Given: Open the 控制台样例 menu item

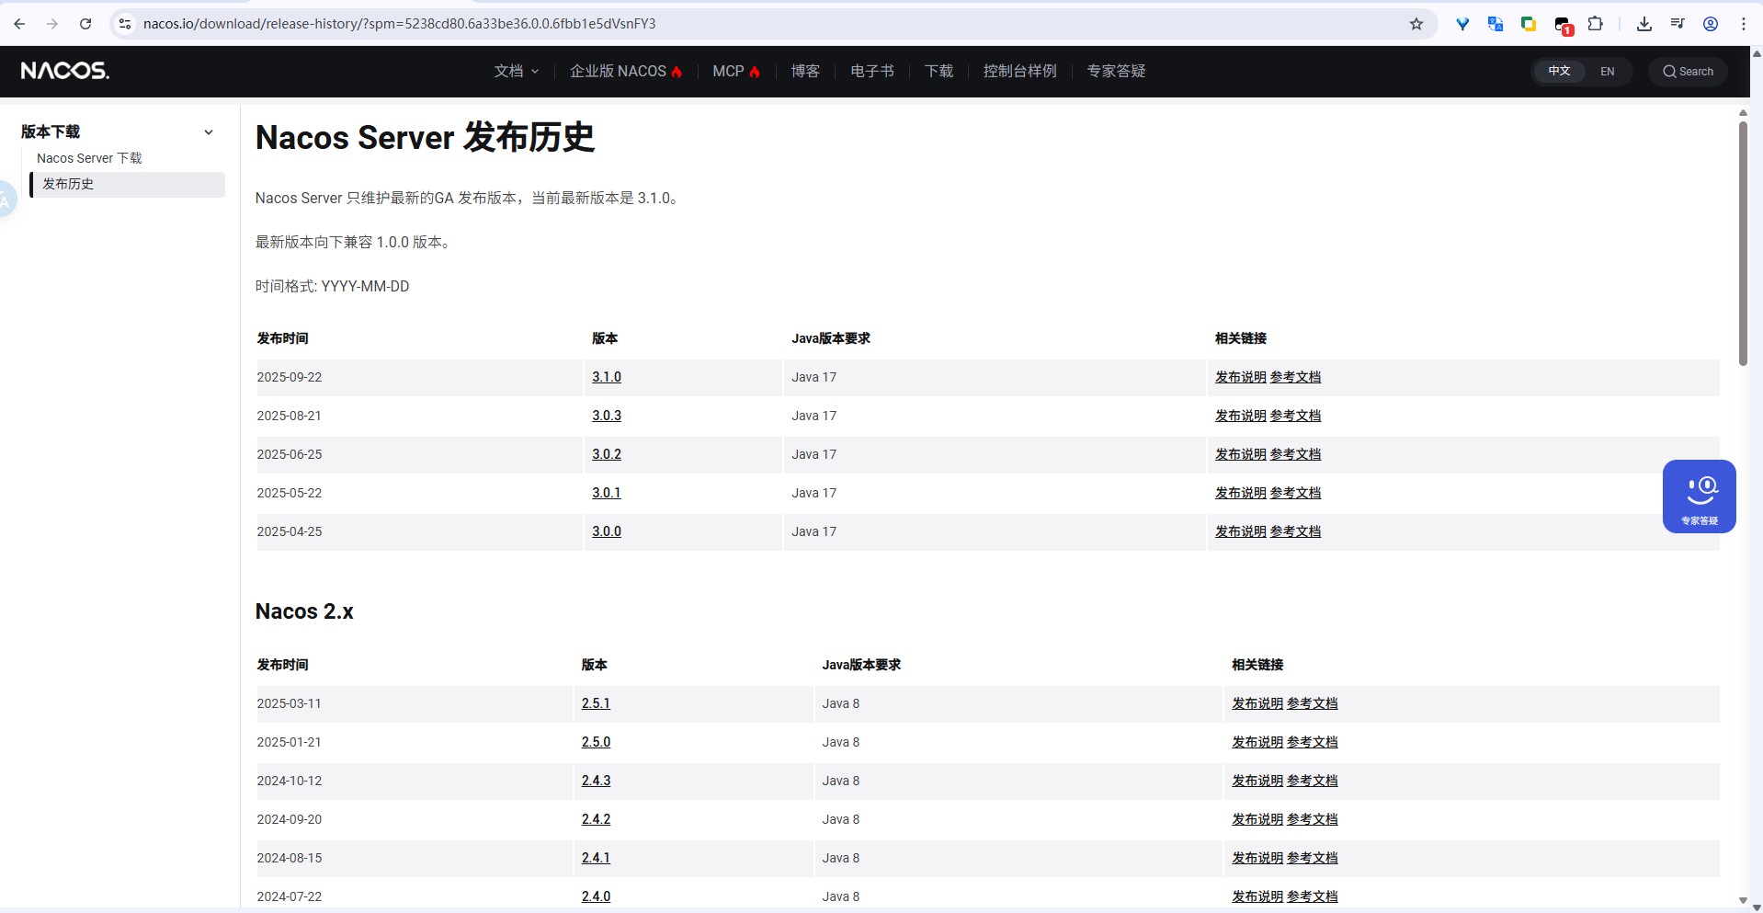Looking at the screenshot, I should point(1019,71).
